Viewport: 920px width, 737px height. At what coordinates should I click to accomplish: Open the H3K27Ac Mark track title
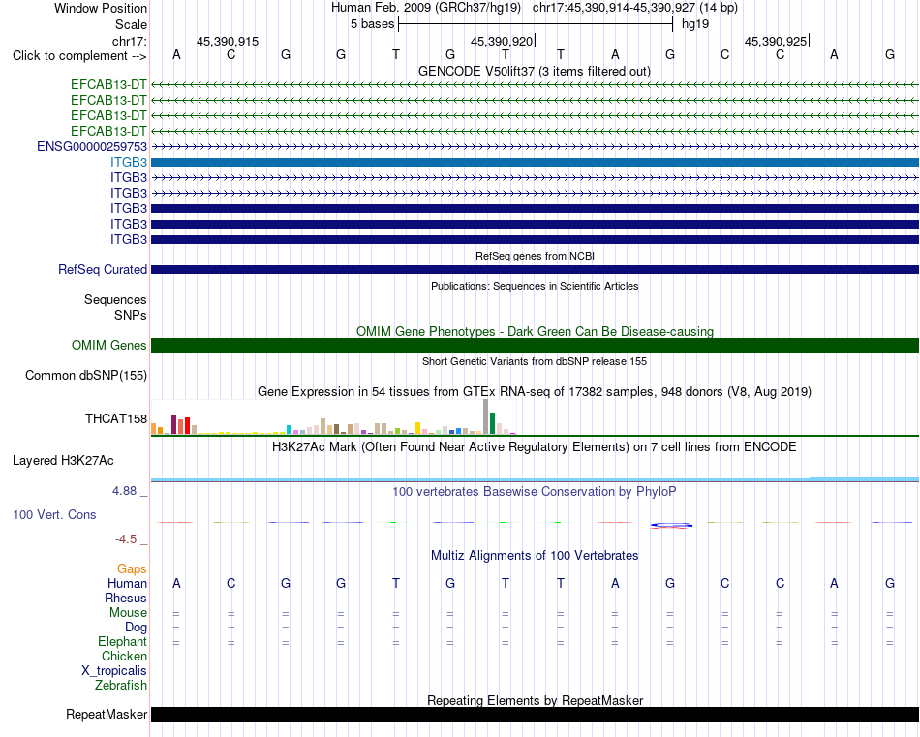(x=535, y=447)
